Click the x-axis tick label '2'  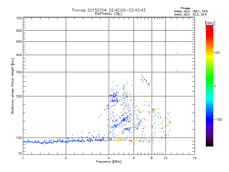tap(66, 158)
